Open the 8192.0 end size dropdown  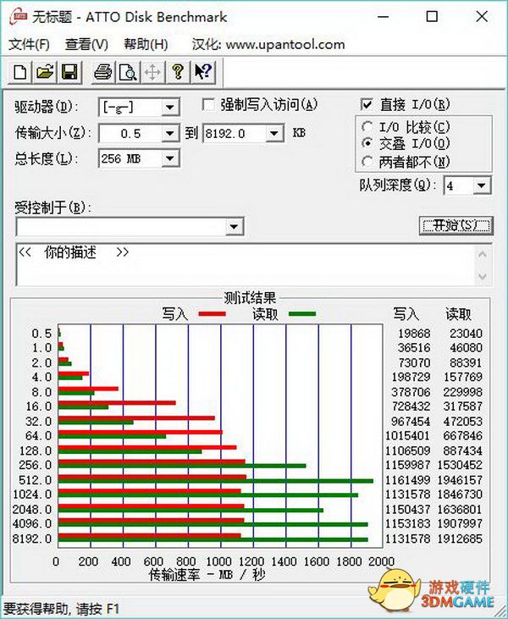[274, 134]
